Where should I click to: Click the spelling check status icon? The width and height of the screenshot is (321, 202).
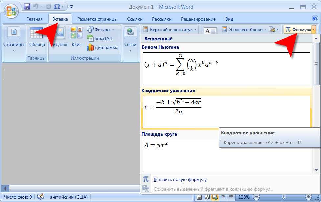(41, 197)
